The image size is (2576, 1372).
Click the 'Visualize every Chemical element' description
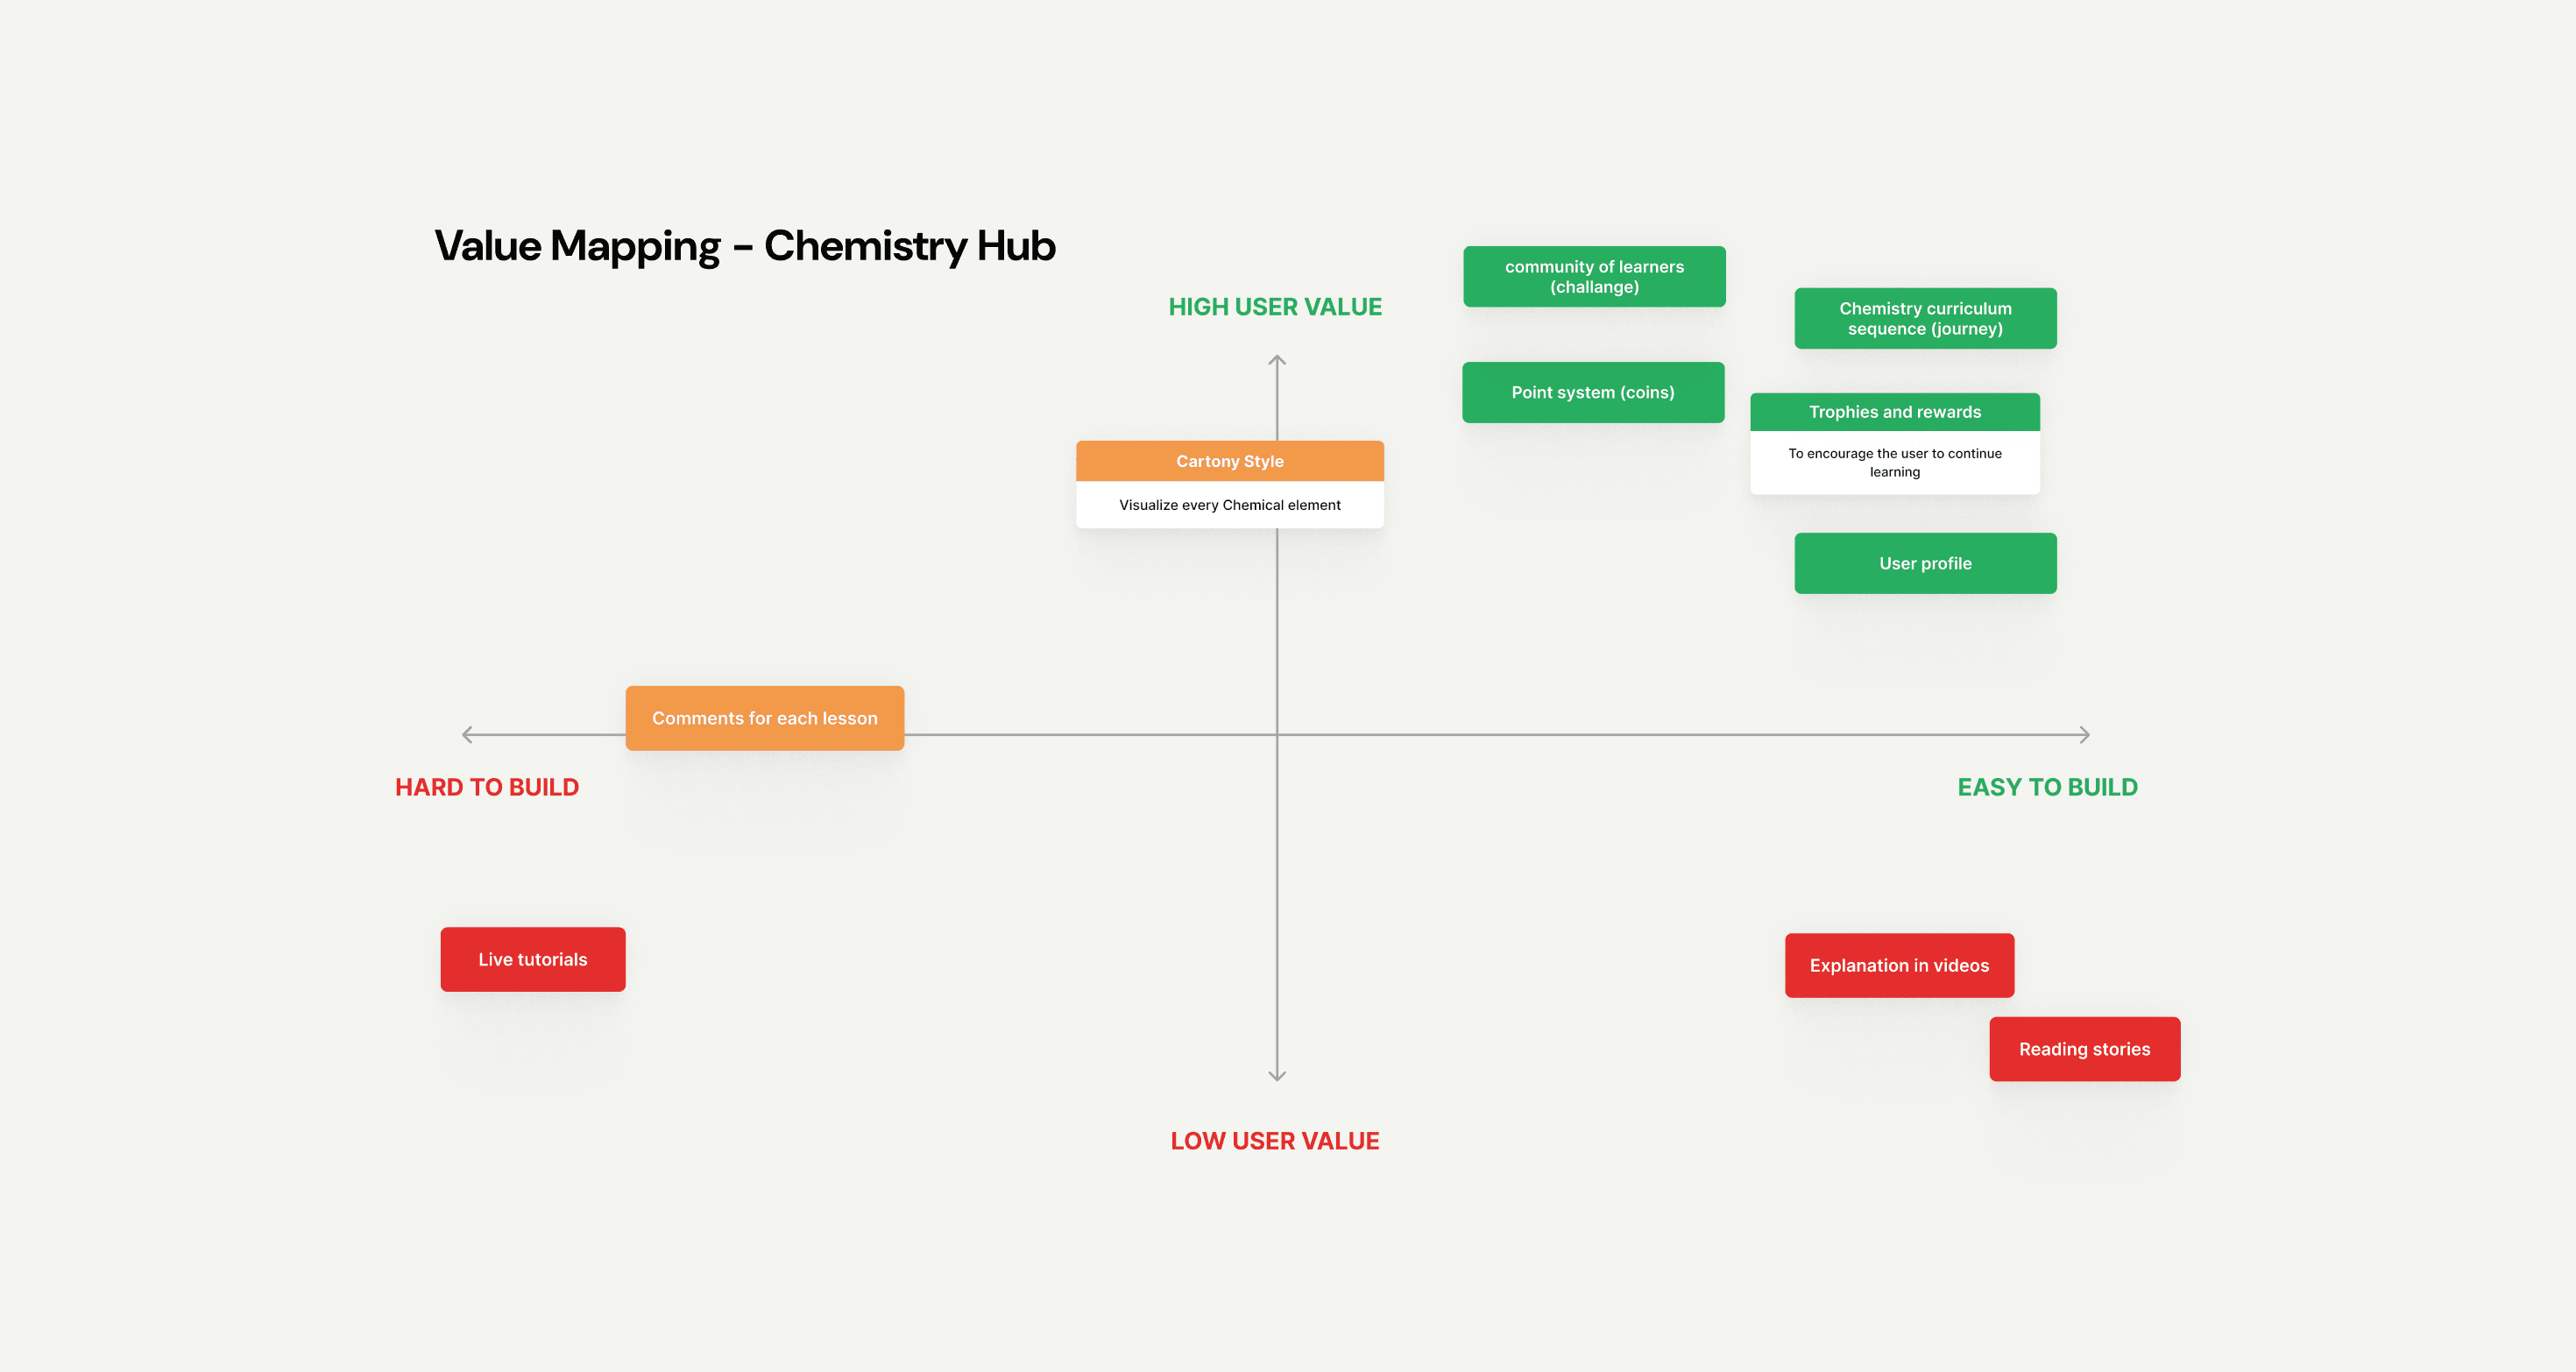coord(1229,505)
